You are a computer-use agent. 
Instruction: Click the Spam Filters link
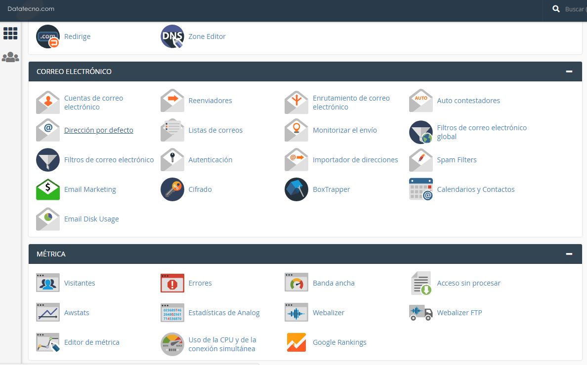tap(457, 160)
